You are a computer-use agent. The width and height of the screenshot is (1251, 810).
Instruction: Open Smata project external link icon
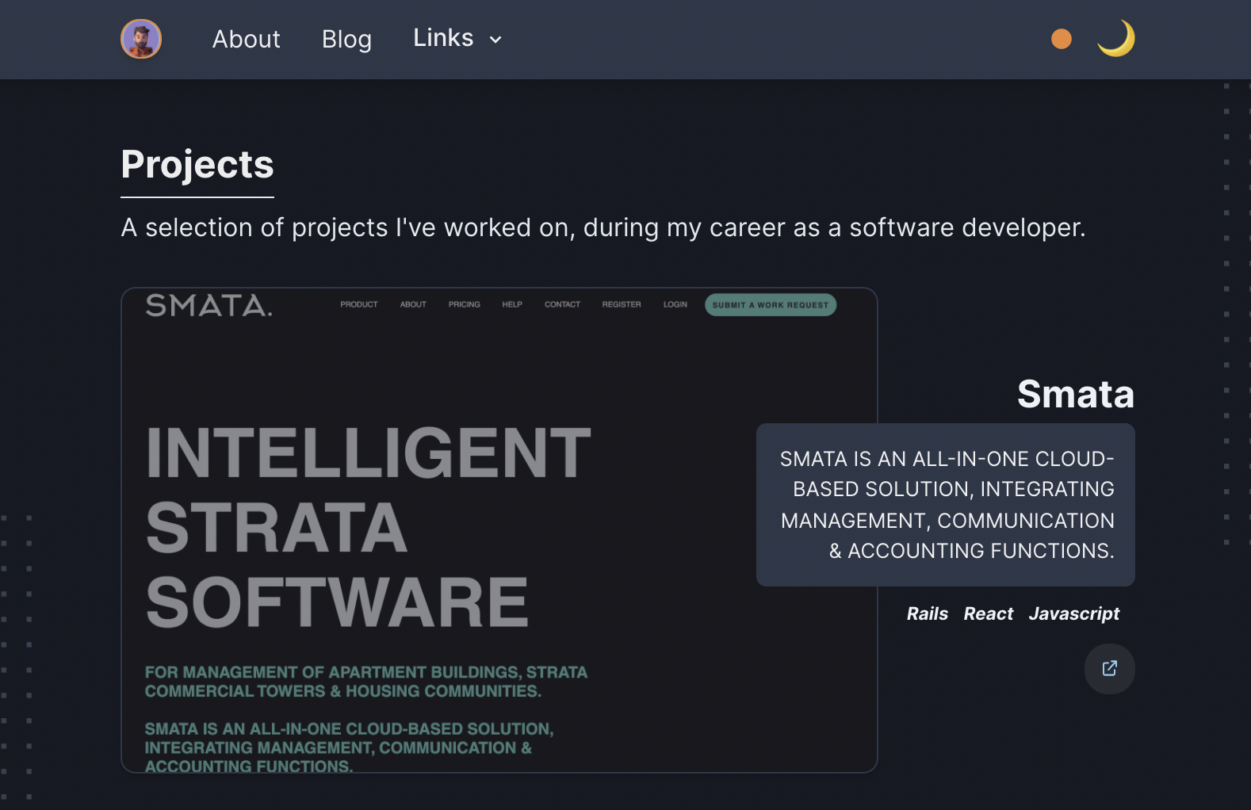[x=1109, y=669]
